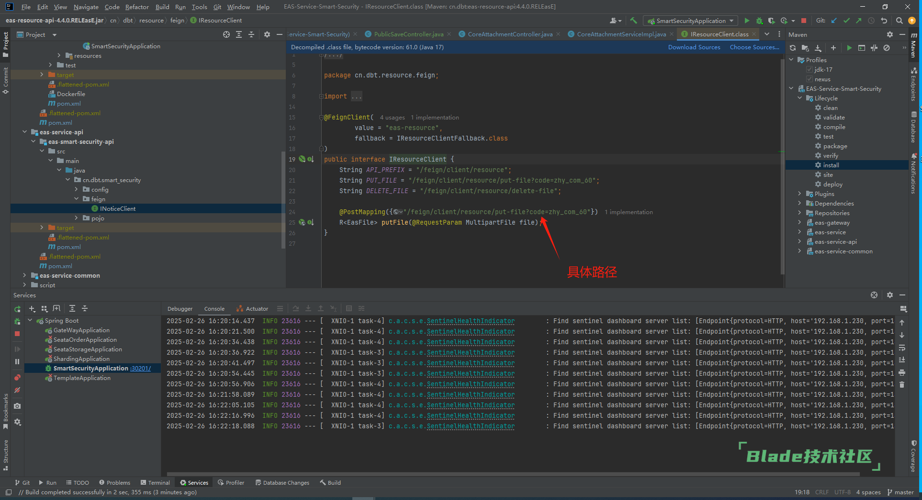Click the Git push arrow icon
Screen dimensions: 922x500
pyautogui.click(x=859, y=21)
